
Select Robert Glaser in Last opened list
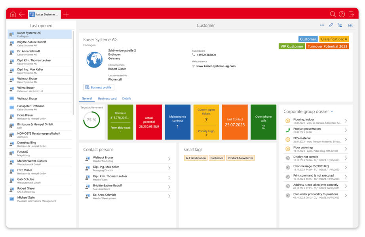(40, 190)
